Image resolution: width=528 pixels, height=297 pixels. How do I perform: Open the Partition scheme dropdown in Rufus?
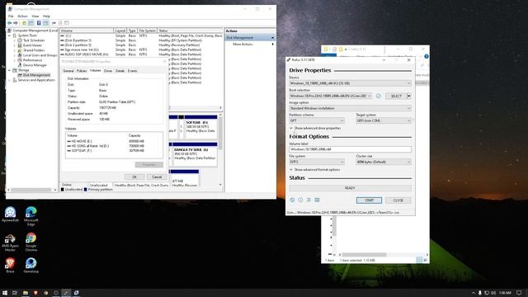click(x=317, y=120)
